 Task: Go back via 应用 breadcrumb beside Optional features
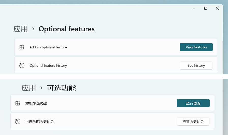[x=21, y=29]
